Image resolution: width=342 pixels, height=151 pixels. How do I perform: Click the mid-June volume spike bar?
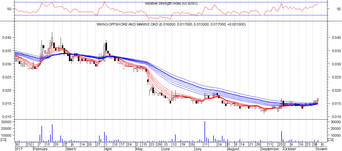click(175, 138)
